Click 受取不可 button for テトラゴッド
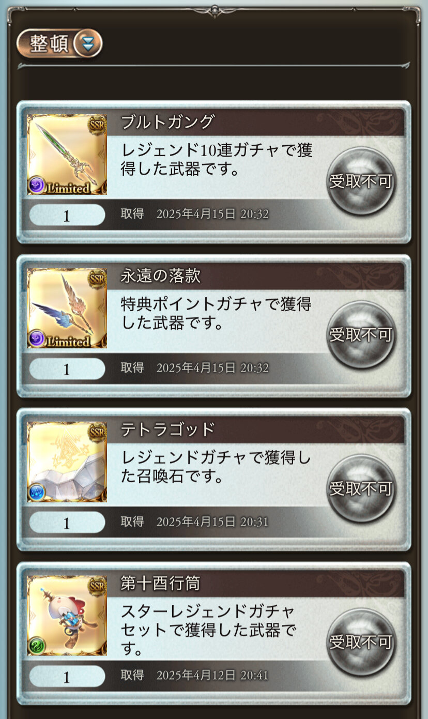This screenshot has width=428, height=719. coord(361,488)
